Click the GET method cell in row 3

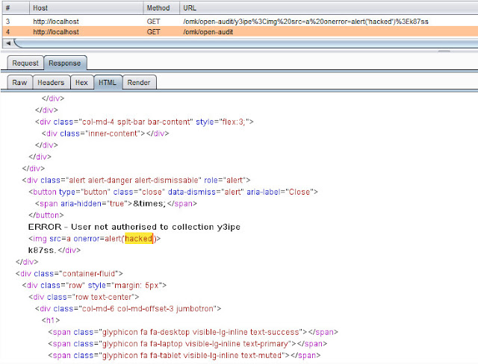click(x=153, y=22)
